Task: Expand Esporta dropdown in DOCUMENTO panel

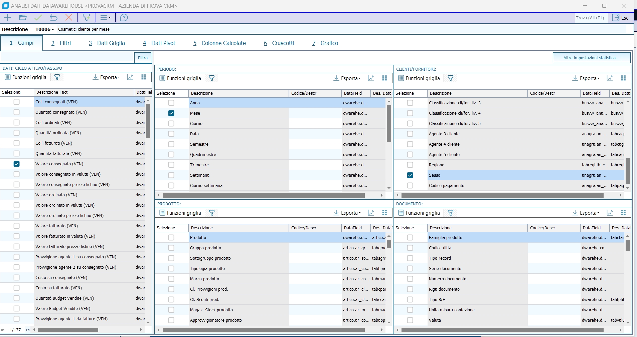Action: pos(586,213)
